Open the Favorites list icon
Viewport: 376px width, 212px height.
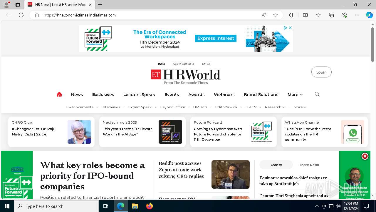318,15
